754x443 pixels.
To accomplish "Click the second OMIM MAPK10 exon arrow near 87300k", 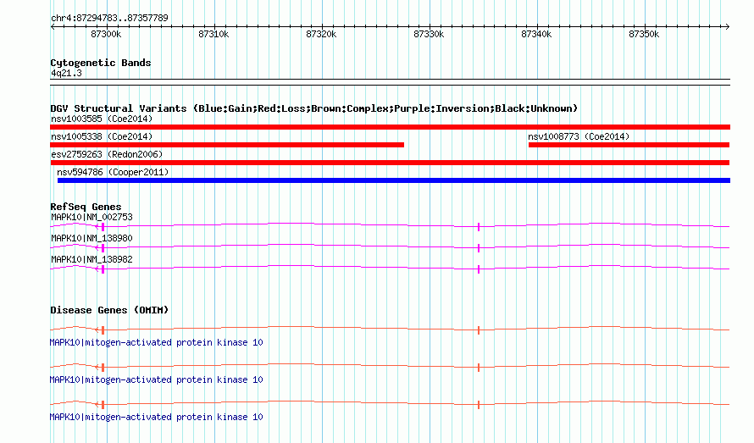I will point(101,368).
